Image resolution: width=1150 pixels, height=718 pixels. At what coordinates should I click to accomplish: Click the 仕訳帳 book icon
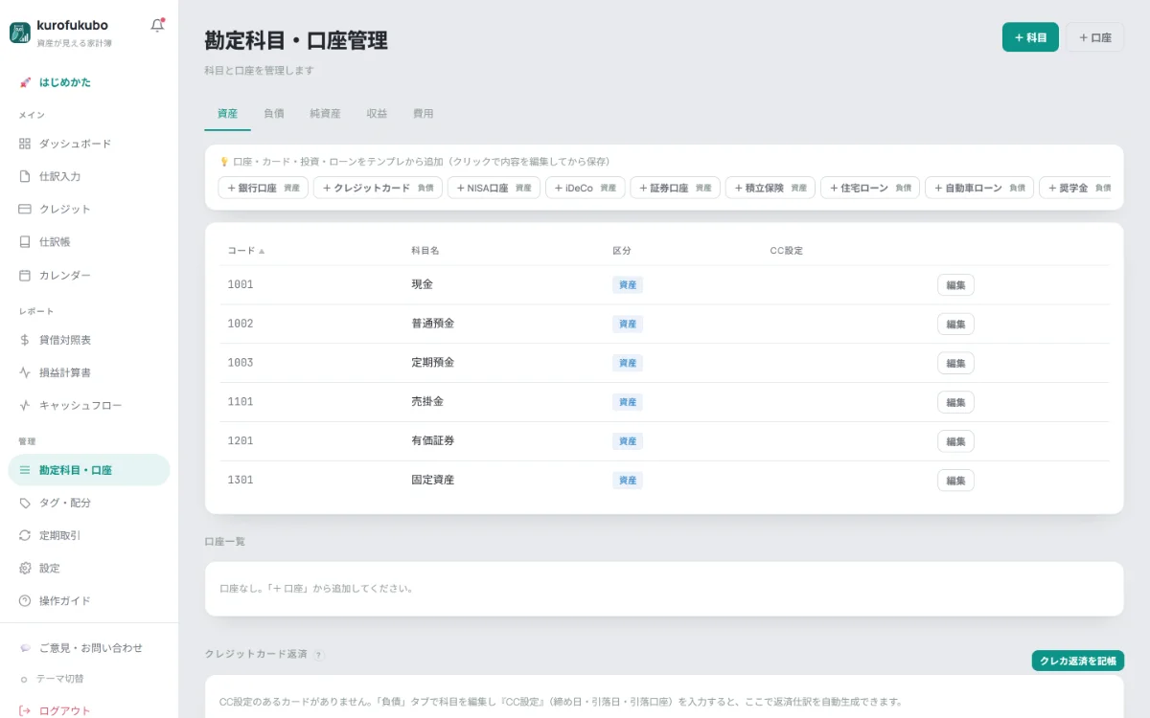click(x=25, y=242)
